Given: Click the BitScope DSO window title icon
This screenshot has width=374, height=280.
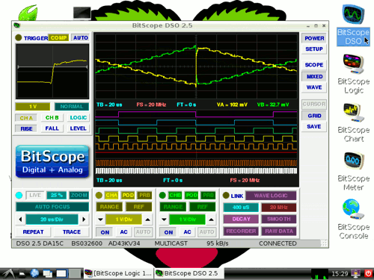Looking at the screenshot, I should coord(16,25).
